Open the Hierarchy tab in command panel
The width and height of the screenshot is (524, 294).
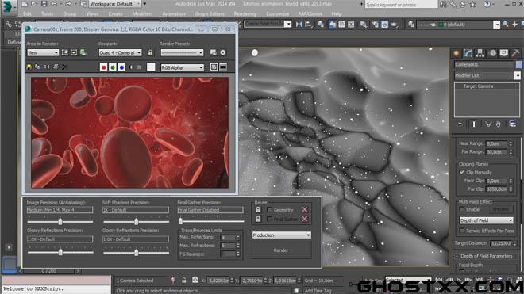click(480, 53)
